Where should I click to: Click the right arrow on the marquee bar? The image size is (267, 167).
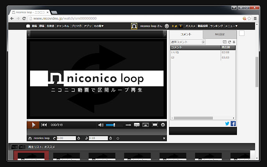coord(165,35)
